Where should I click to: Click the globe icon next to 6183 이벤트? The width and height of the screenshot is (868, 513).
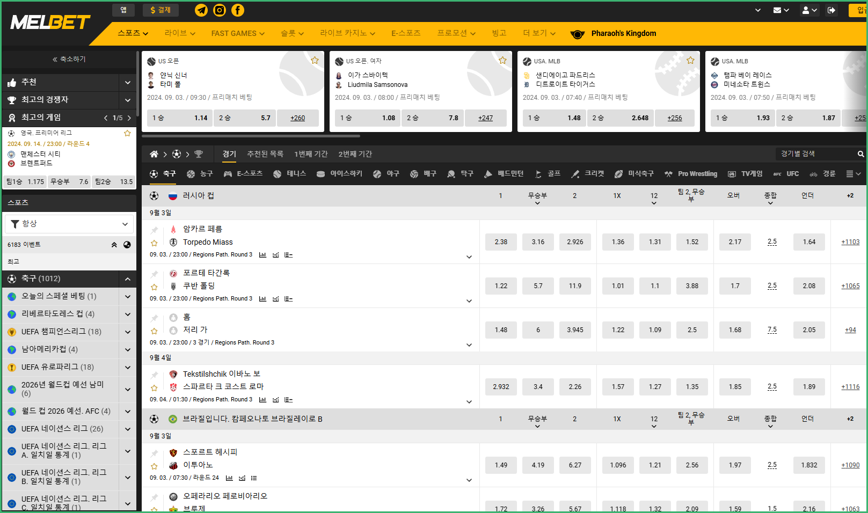127,245
